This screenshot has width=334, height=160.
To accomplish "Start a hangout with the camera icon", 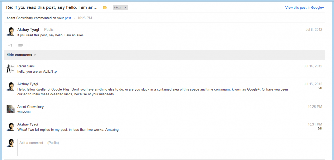I will point(21,45).
